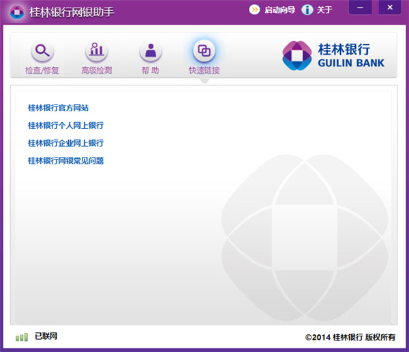Click the 关于 info icon
The height and width of the screenshot is (352, 409).
coord(307,10)
